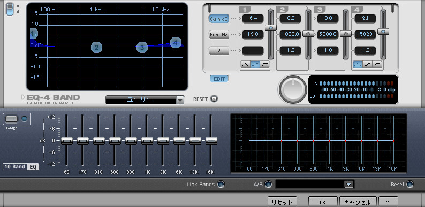The height and width of the screenshot is (207, 425).
Task: Select cut filter shape for band 1
Action: tap(265, 65)
